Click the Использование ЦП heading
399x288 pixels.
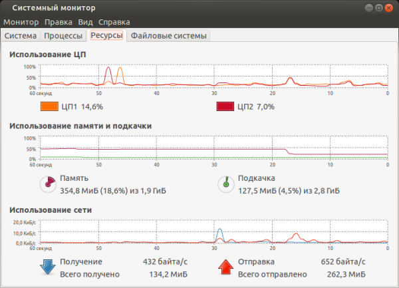(x=48, y=55)
